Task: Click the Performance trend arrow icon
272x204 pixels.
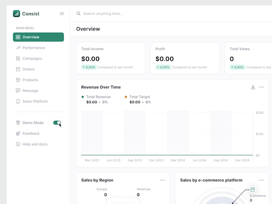Action: pos(18,48)
